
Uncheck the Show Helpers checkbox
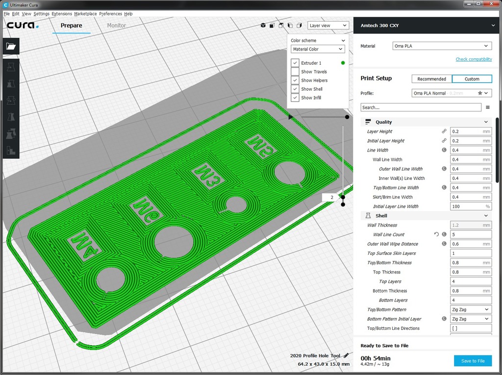(295, 80)
